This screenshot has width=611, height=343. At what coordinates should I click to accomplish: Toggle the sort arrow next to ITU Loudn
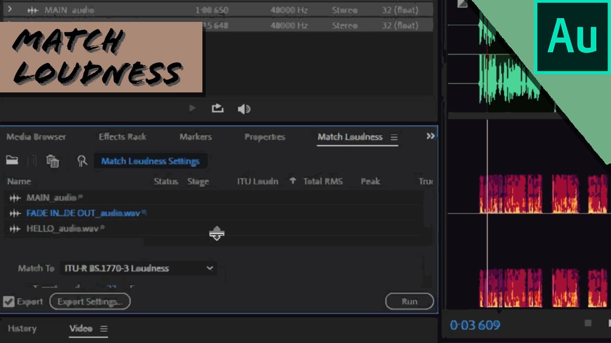coord(293,181)
